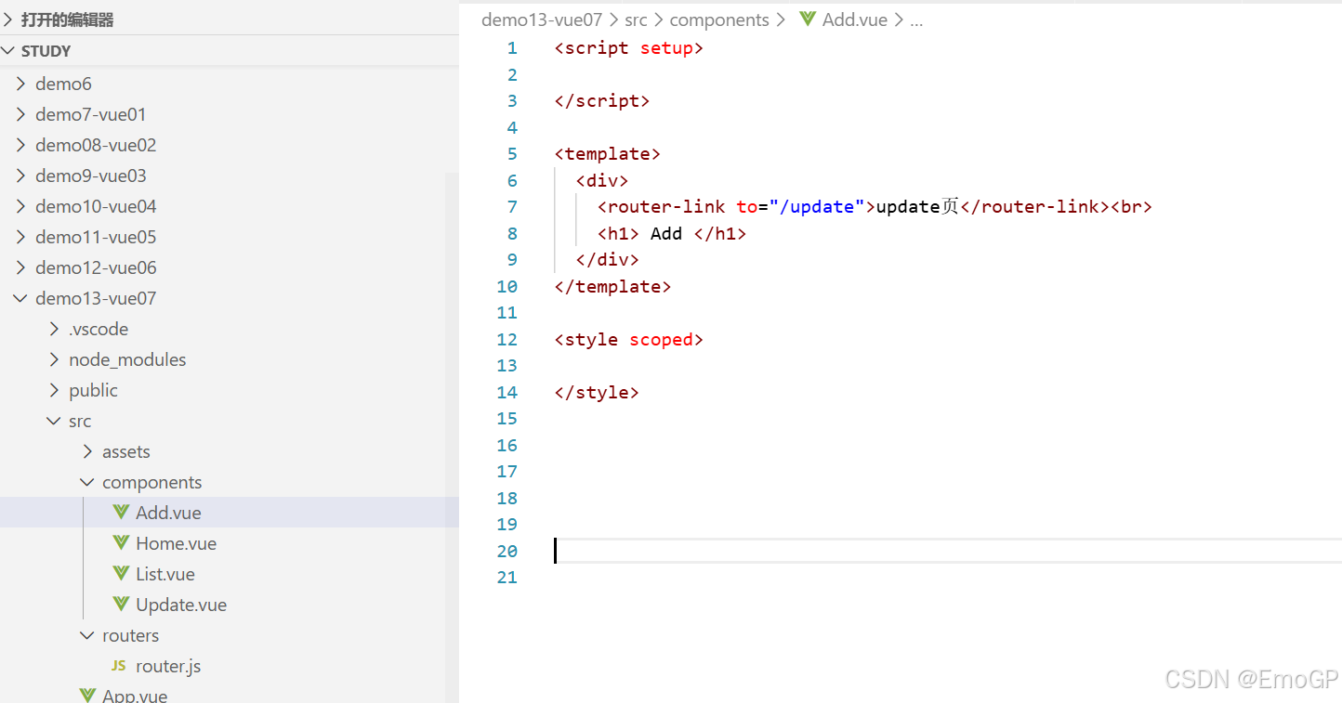Click the <script setup> tag on line 1
The height and width of the screenshot is (703, 1342).
point(629,48)
